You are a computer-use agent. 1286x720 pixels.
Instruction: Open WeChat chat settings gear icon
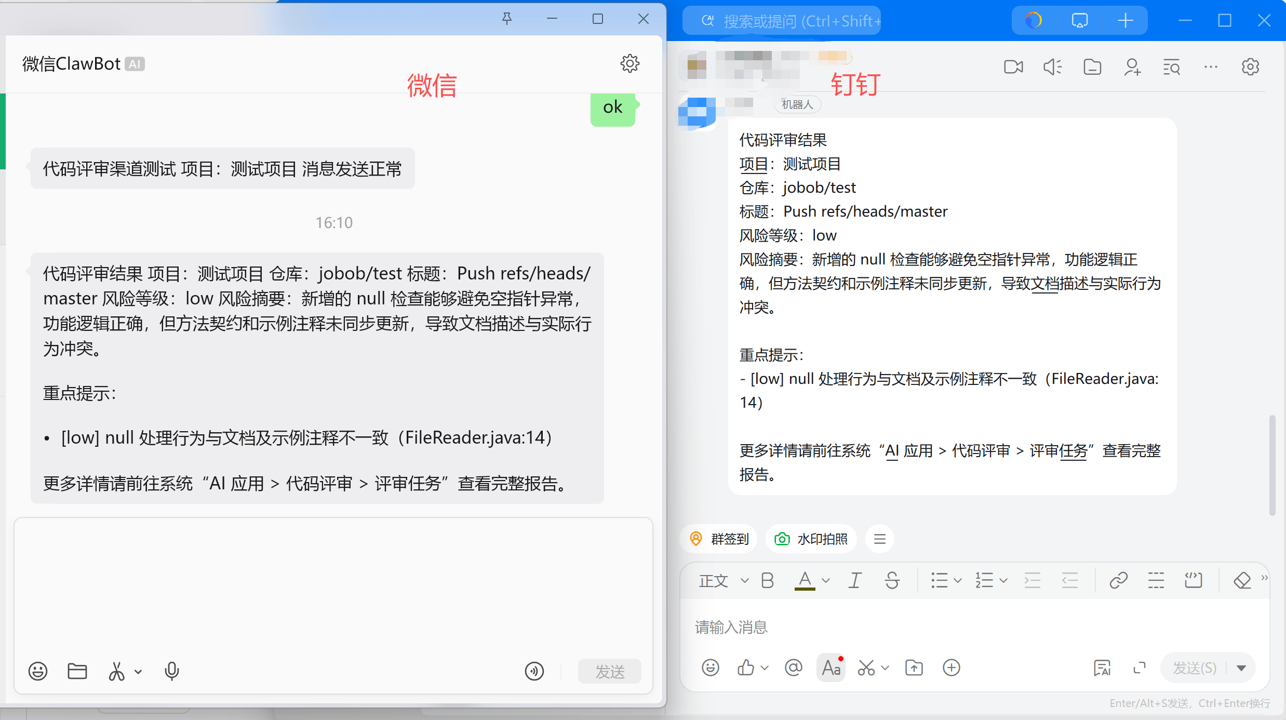click(629, 63)
